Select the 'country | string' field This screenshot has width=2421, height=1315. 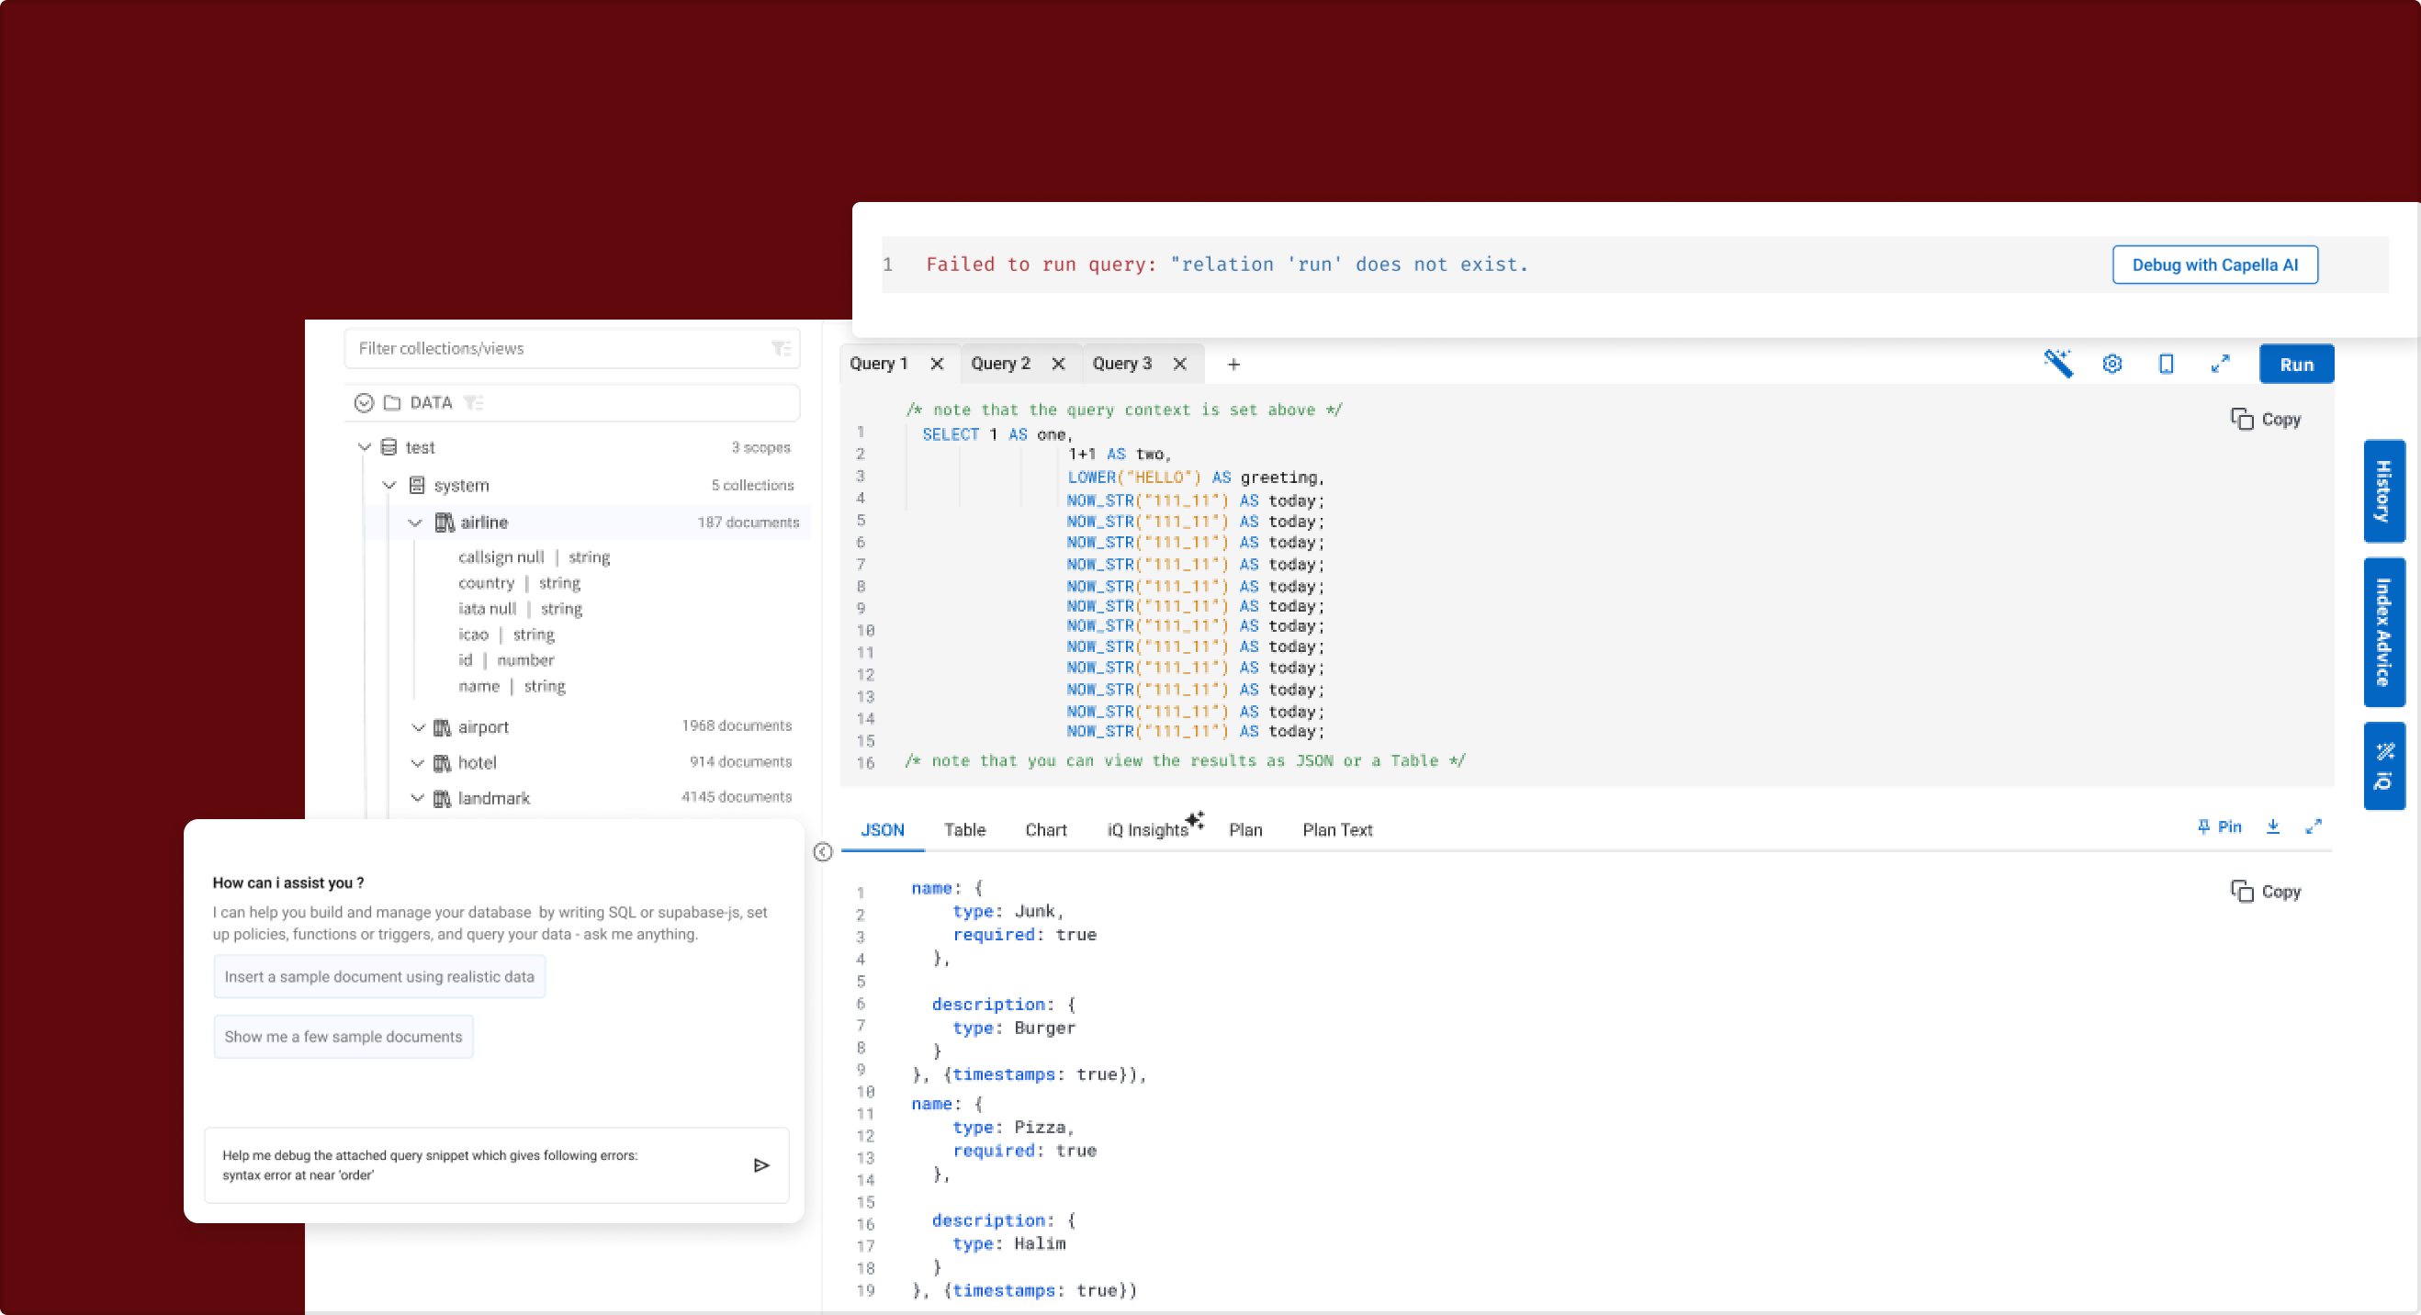pyautogui.click(x=519, y=583)
